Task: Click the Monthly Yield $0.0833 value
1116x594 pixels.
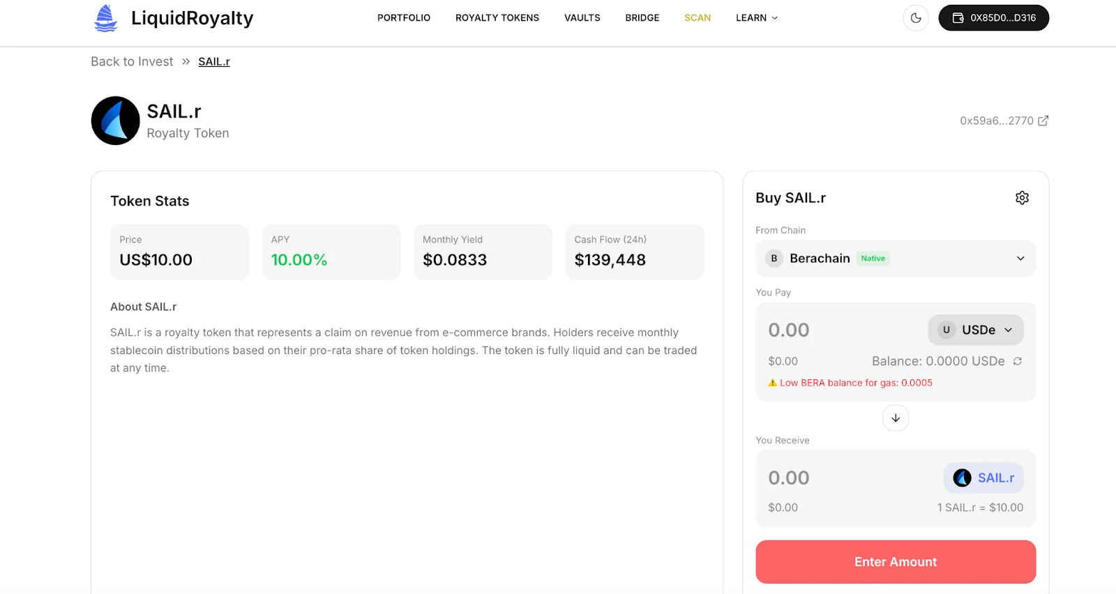Action: [x=455, y=260]
